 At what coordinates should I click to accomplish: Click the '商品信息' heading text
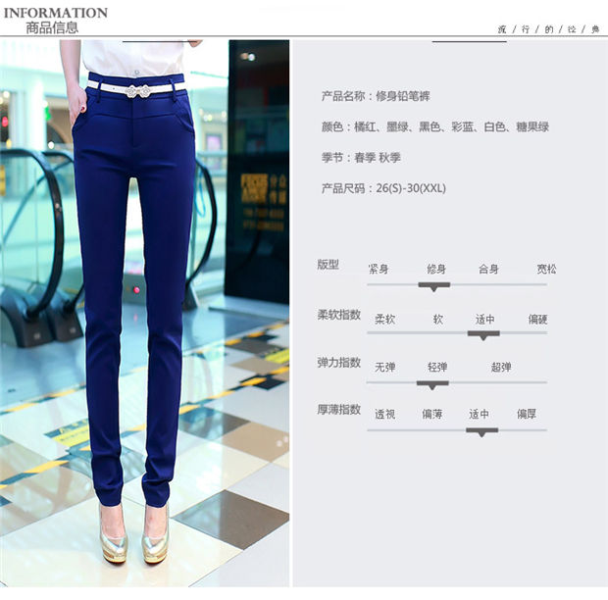[x=52, y=27]
